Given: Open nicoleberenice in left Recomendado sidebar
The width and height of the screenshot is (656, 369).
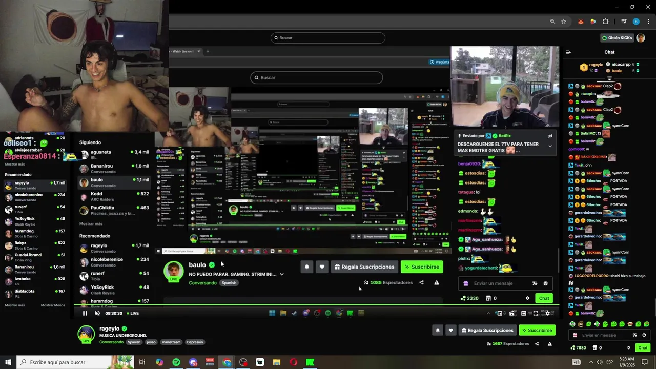Looking at the screenshot, I should pos(35,197).
